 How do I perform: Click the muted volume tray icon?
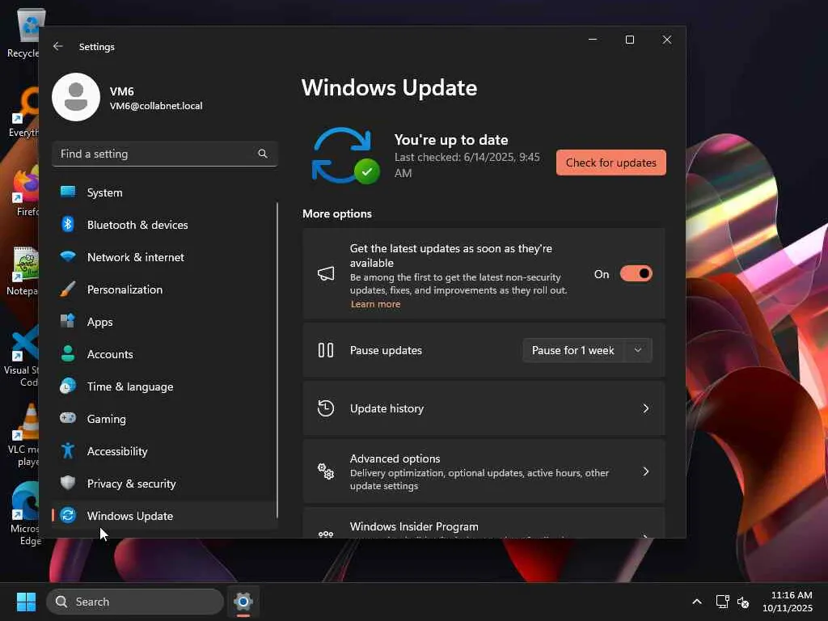(743, 602)
